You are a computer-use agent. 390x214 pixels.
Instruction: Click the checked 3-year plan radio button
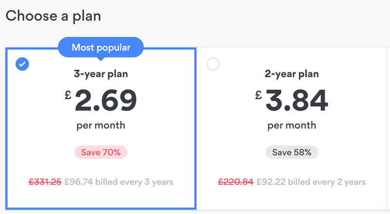(x=22, y=64)
